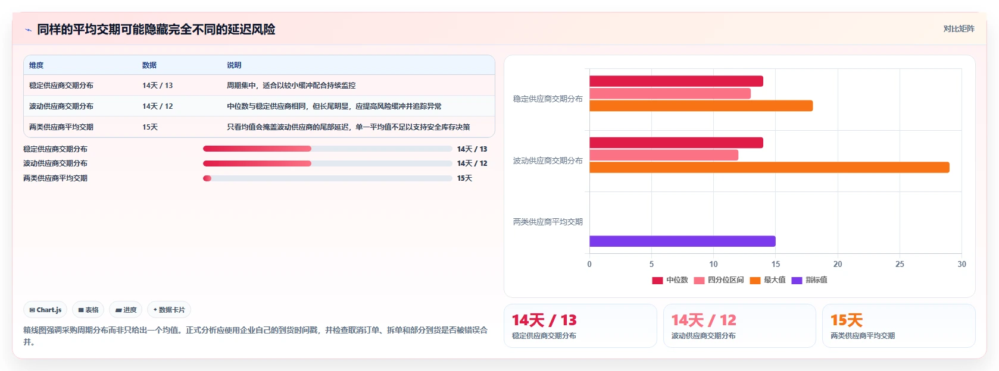Click the progress bar for 波动供应商交期分布

click(x=327, y=164)
